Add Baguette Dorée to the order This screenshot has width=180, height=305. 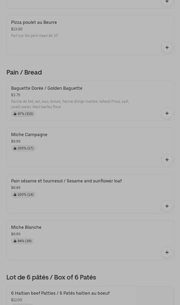click(x=167, y=113)
